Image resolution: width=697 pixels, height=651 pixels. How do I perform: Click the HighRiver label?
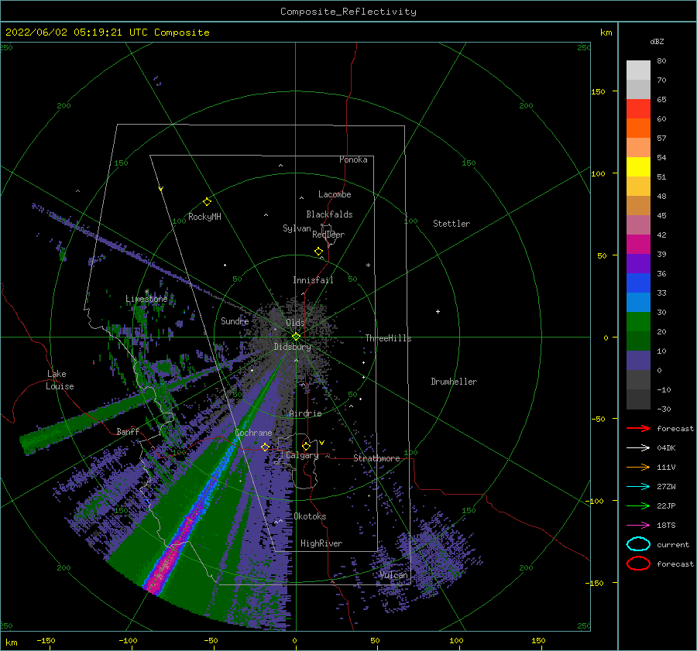click(321, 543)
